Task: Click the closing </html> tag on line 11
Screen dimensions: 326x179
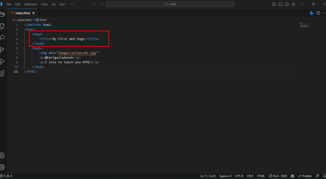Action: [31, 72]
